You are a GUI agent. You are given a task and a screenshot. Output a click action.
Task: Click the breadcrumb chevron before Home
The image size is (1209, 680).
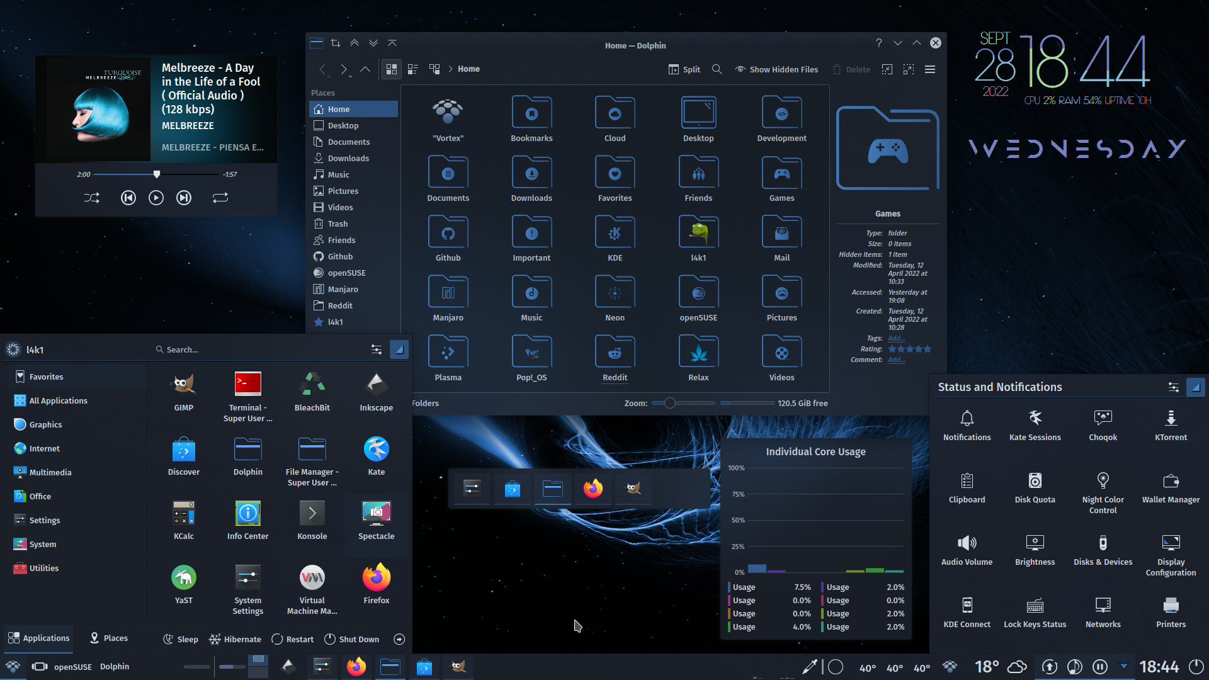[x=450, y=69]
